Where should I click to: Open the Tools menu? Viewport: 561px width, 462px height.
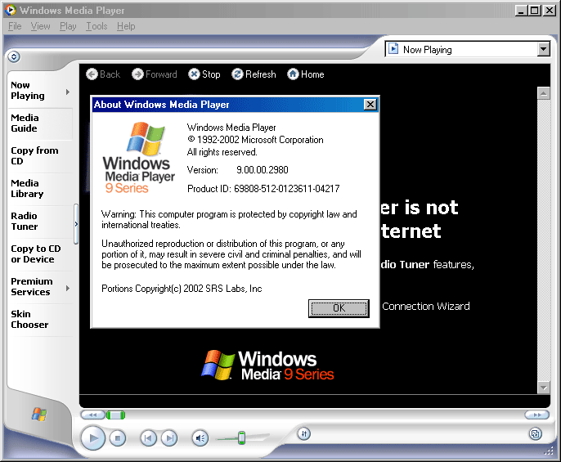tap(96, 26)
